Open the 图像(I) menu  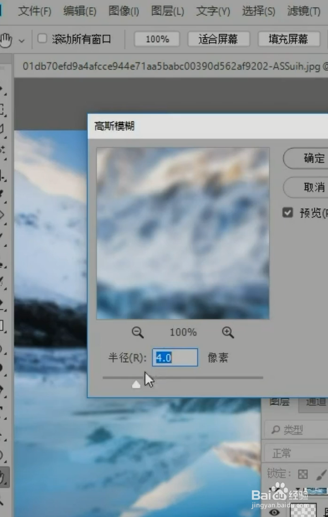point(124,11)
